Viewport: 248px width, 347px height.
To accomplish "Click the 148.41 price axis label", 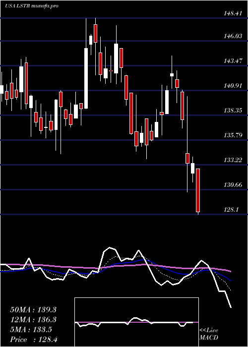I will tap(233, 13).
